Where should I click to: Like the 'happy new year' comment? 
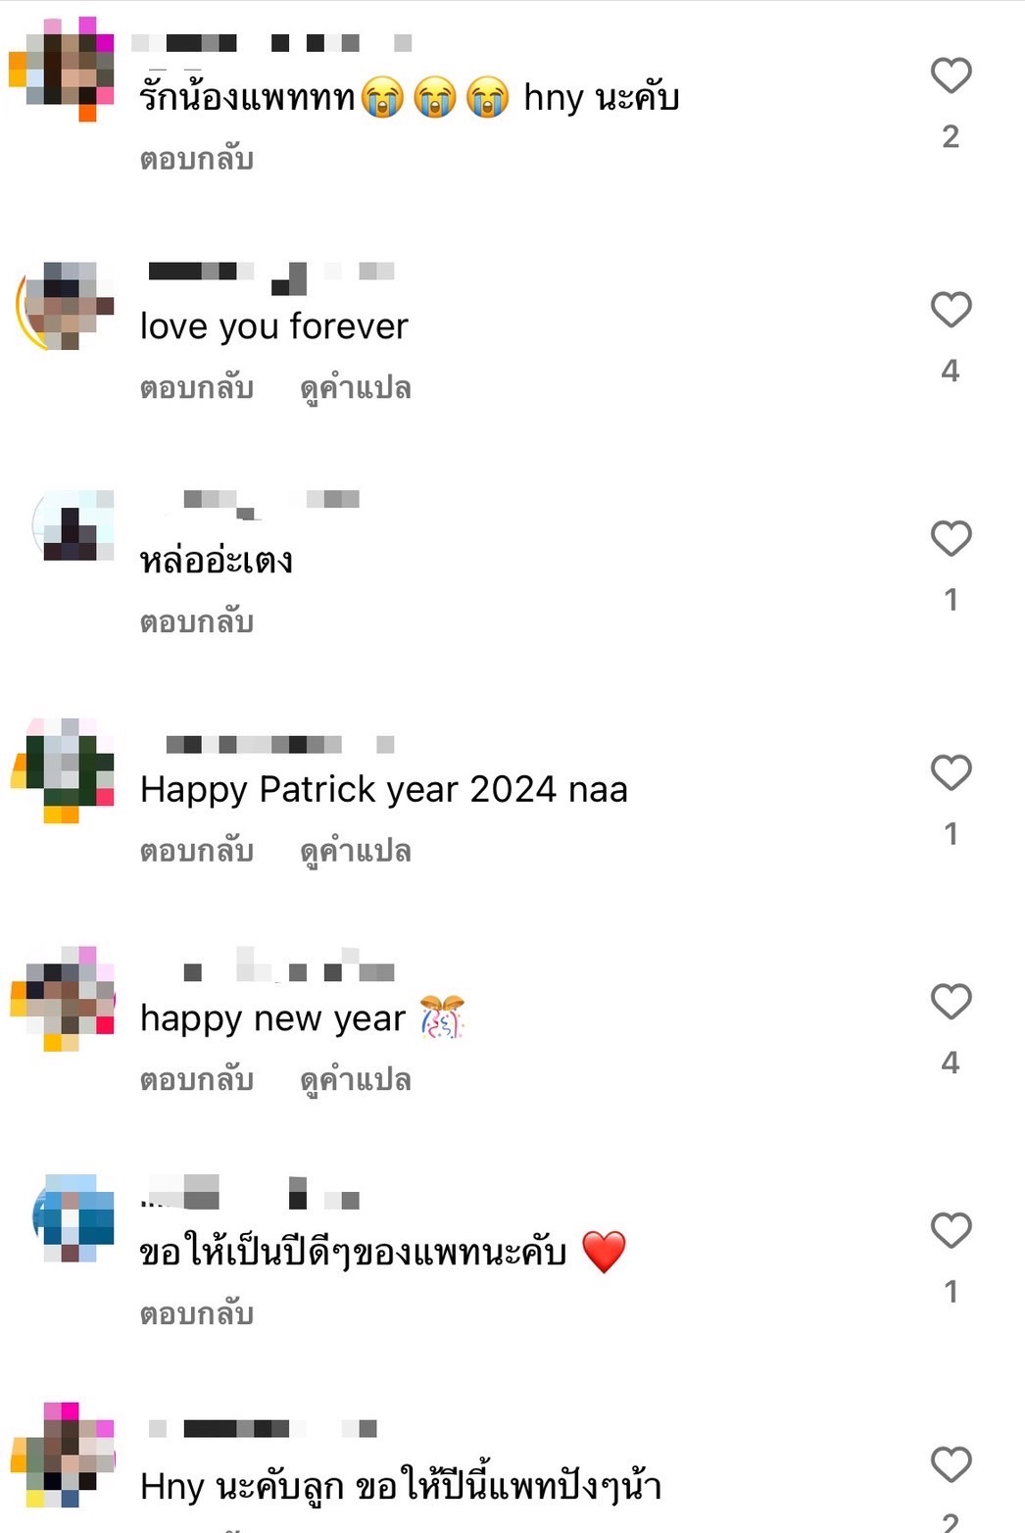(x=951, y=1002)
